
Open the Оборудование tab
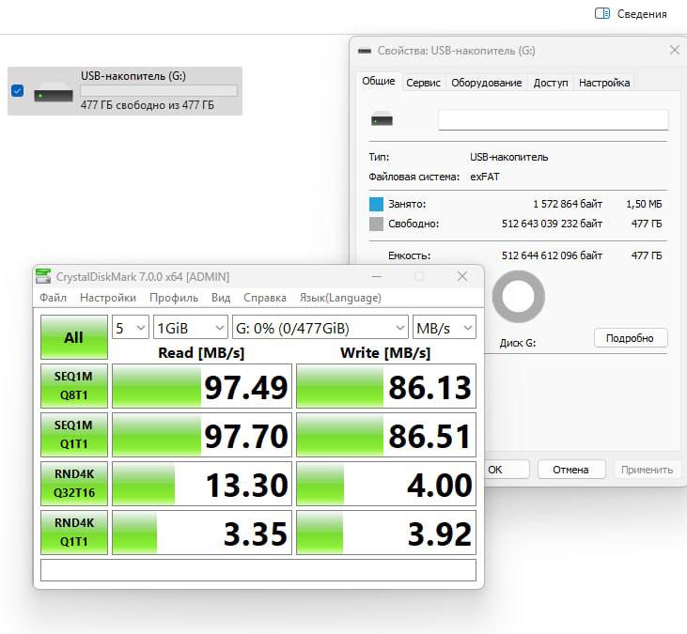(486, 83)
